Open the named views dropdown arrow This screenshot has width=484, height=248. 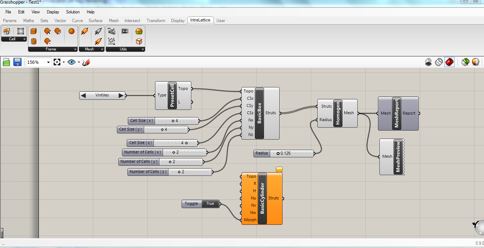79,62
